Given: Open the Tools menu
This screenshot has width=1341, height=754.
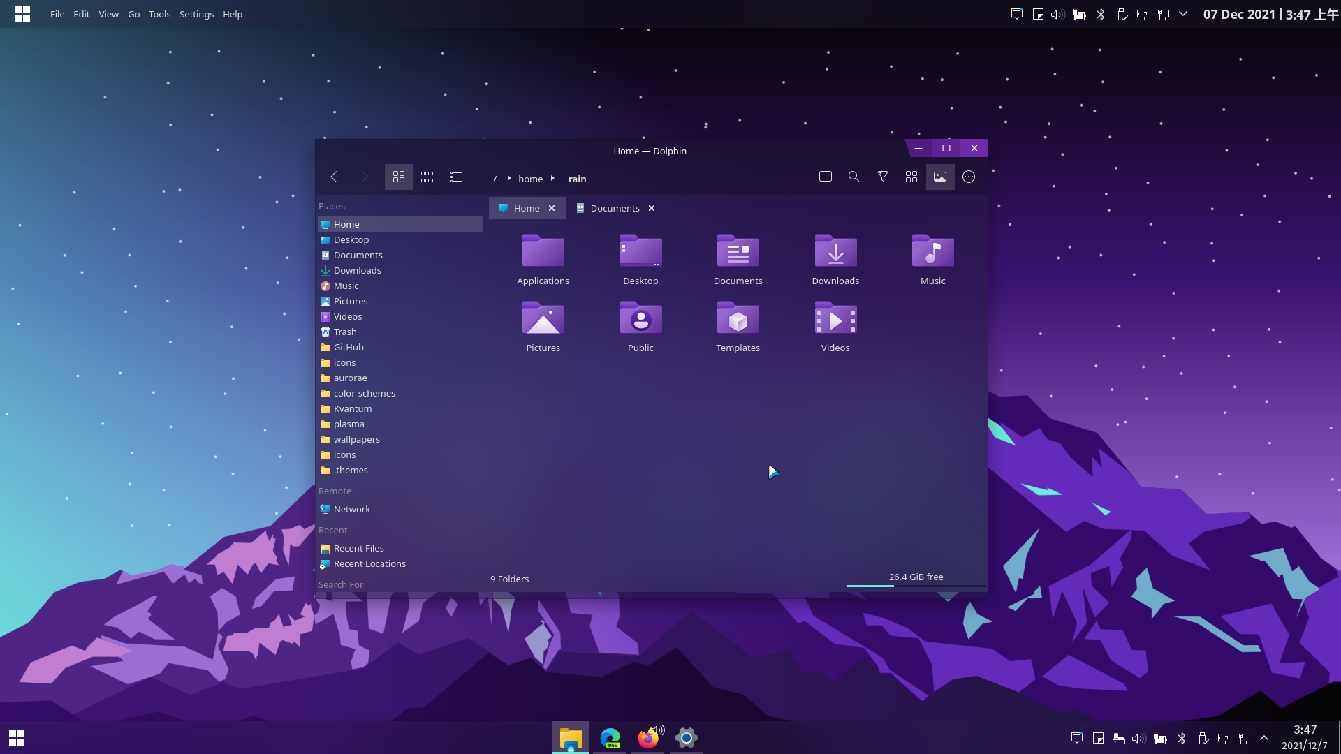Looking at the screenshot, I should [159, 14].
